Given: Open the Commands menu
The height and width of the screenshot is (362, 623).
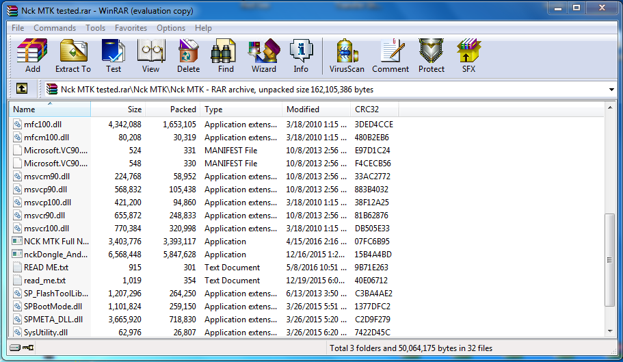Looking at the screenshot, I should (x=55, y=28).
